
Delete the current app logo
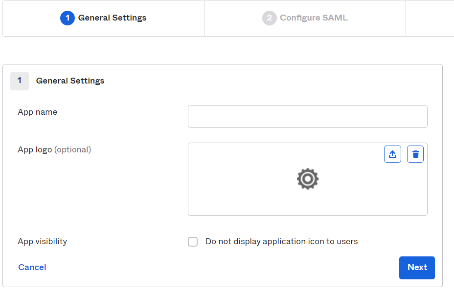pos(415,154)
